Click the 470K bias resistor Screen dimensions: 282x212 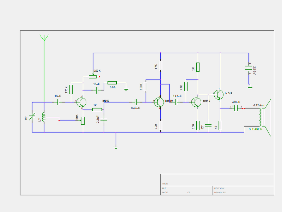(71, 89)
